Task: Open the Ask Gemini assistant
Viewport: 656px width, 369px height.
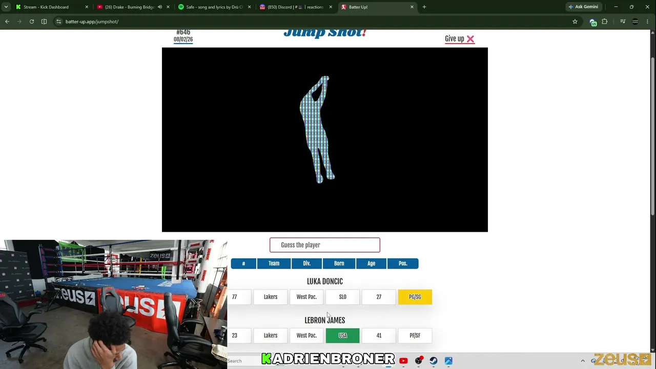Action: [583, 7]
